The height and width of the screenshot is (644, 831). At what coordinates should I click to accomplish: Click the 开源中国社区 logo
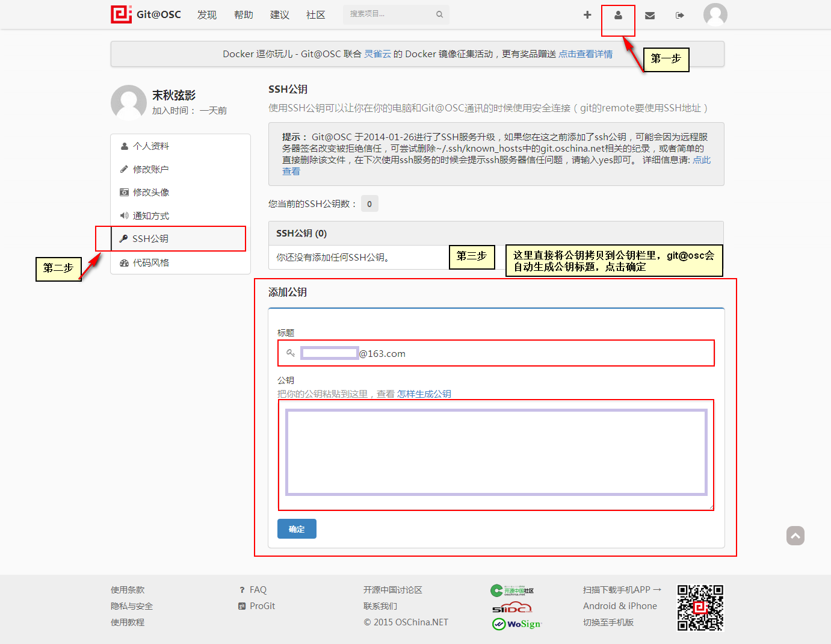tap(512, 590)
